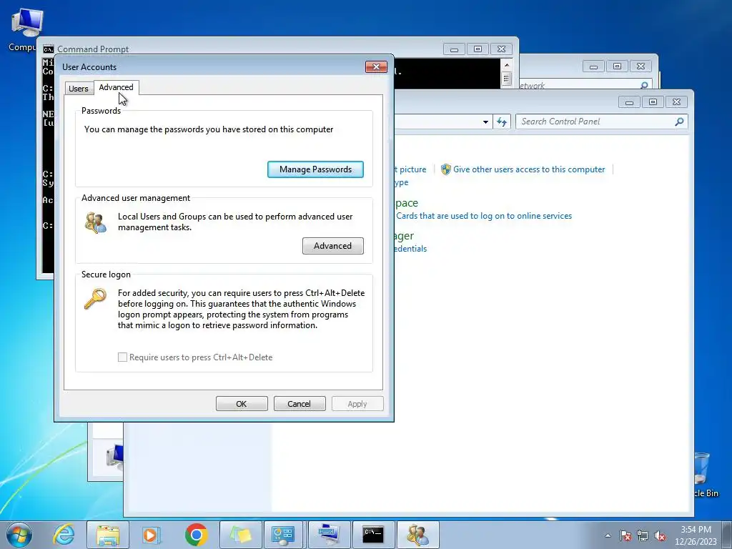732x549 pixels.
Task: Click the Advanced button for Local Users and Groups
Action: click(x=333, y=246)
